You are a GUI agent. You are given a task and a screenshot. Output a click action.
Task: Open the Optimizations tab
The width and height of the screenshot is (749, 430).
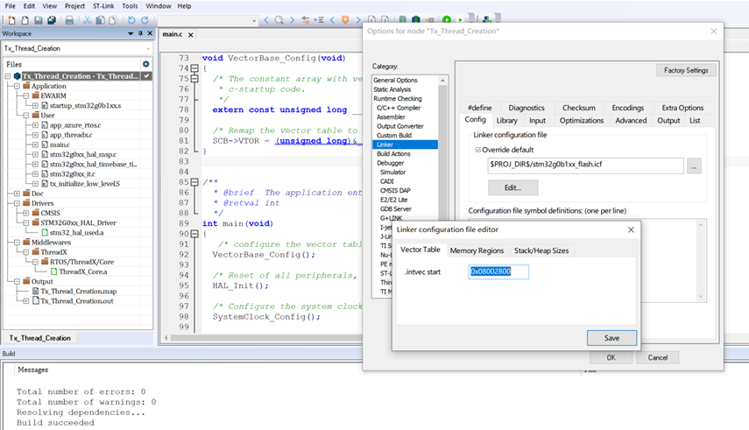582,120
